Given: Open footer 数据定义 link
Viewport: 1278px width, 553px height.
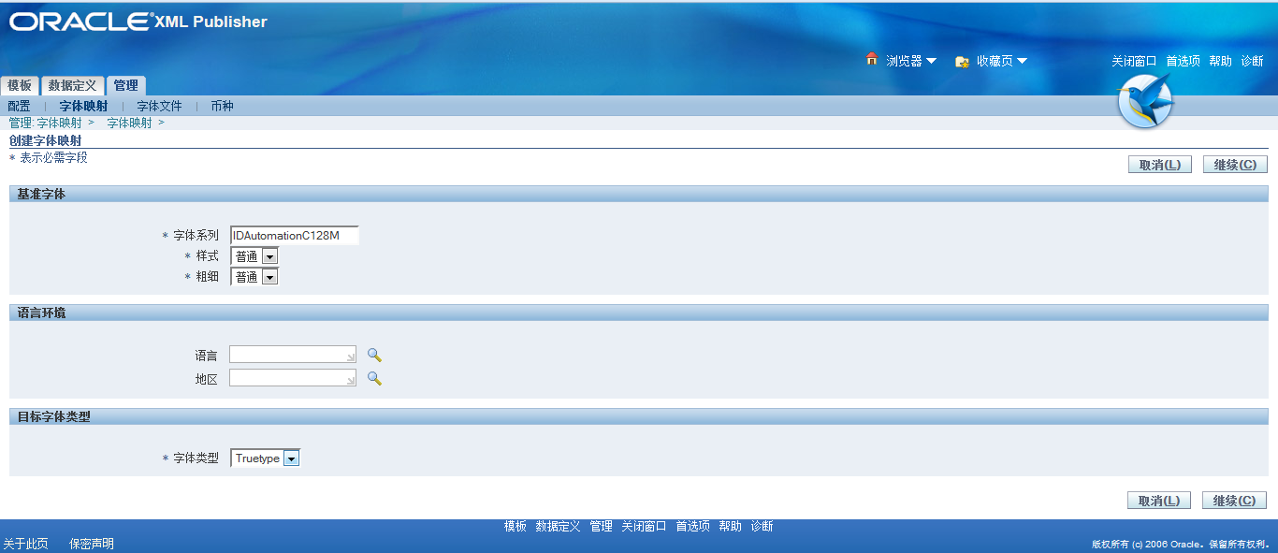Looking at the screenshot, I should (558, 527).
